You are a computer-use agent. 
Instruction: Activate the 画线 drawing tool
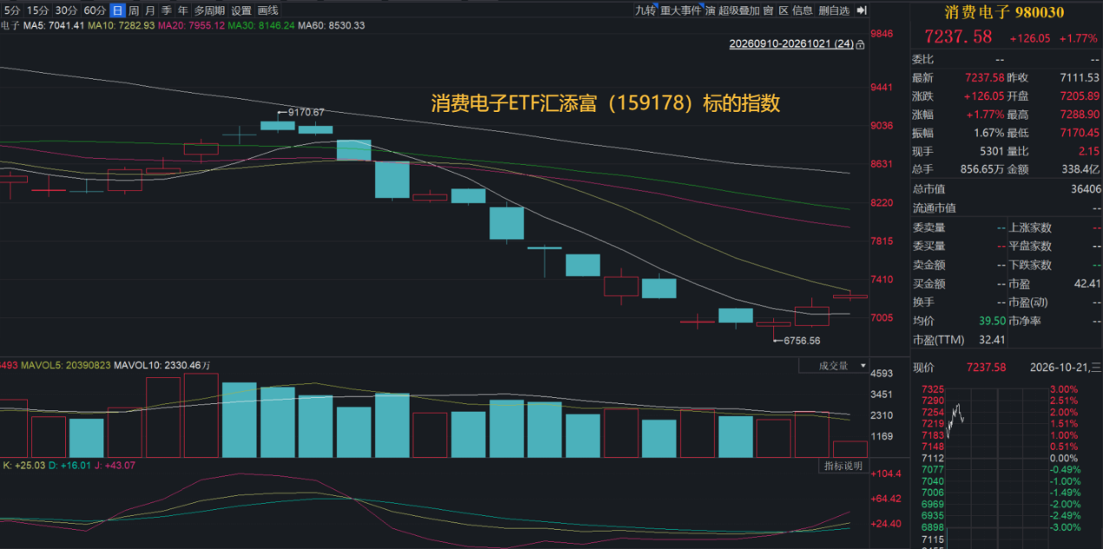tap(268, 10)
